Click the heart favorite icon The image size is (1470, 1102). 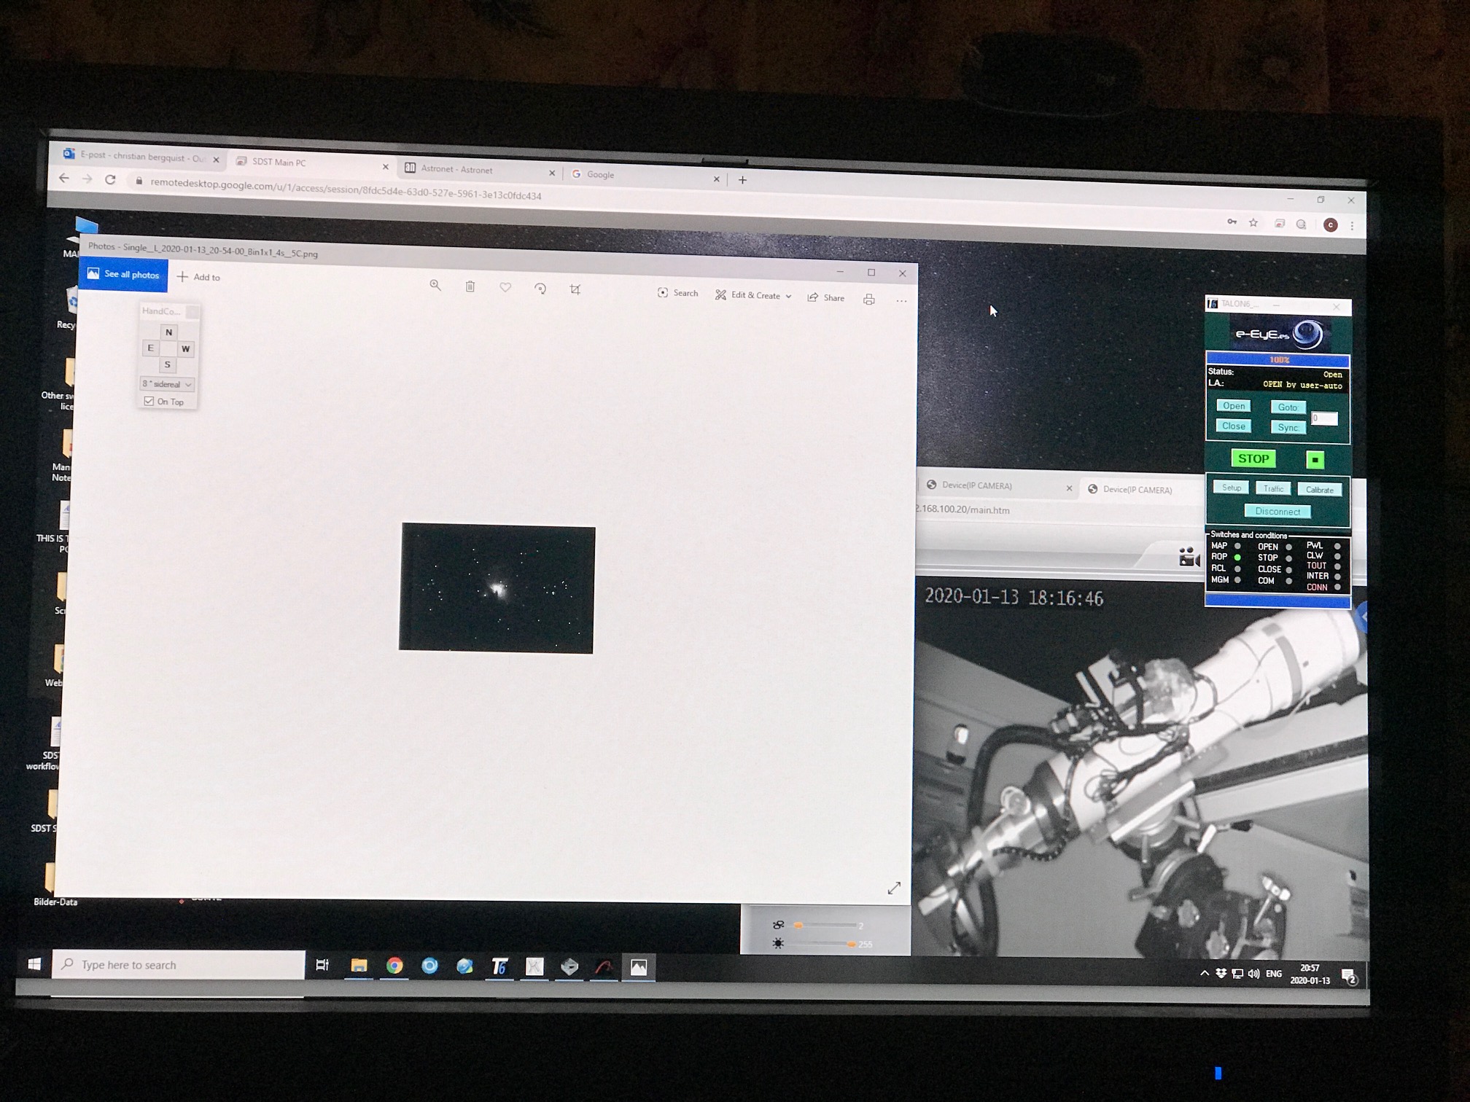pos(505,288)
